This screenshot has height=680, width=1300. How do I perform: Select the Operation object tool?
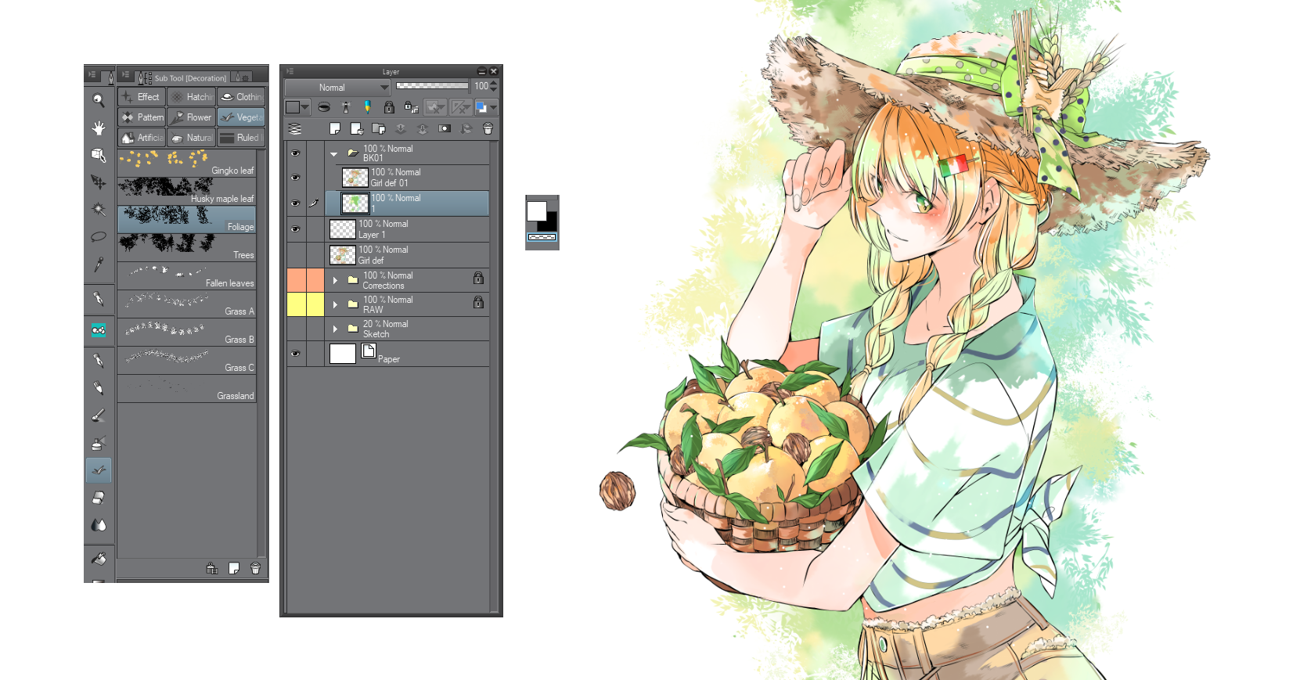click(x=99, y=155)
